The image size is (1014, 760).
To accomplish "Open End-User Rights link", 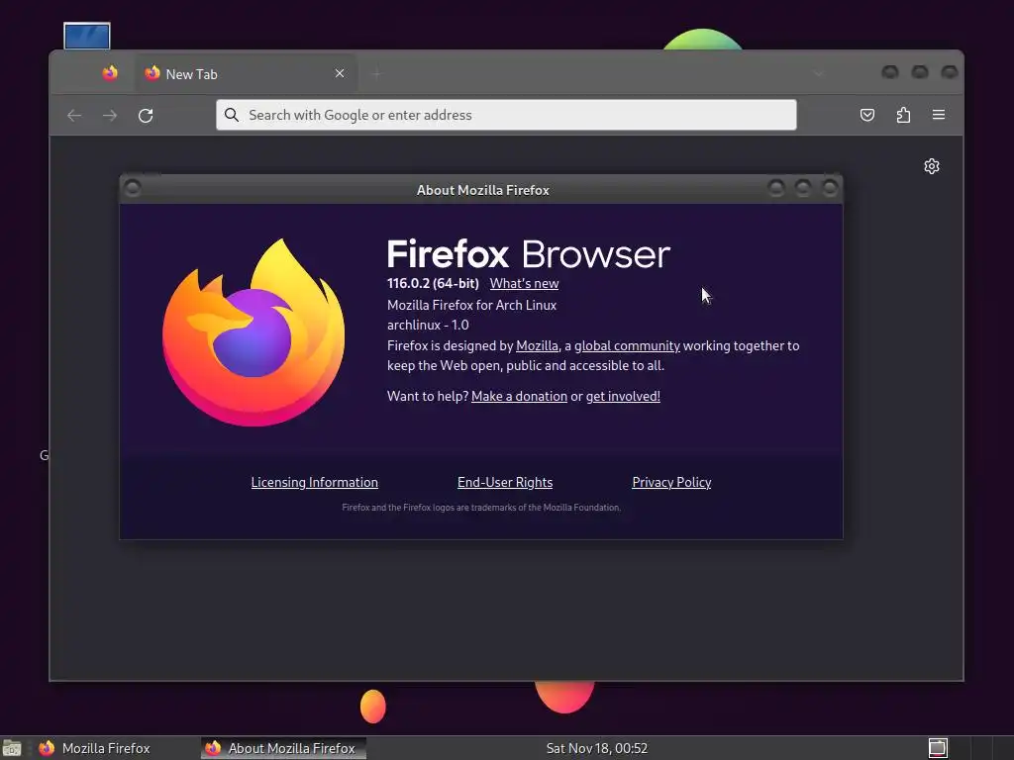I will tap(505, 482).
